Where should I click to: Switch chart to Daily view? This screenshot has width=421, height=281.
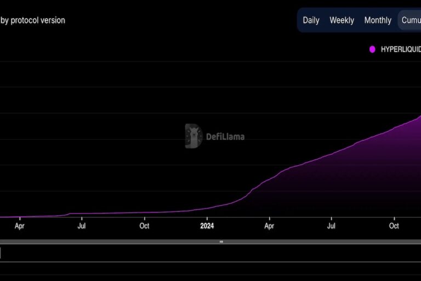point(311,20)
